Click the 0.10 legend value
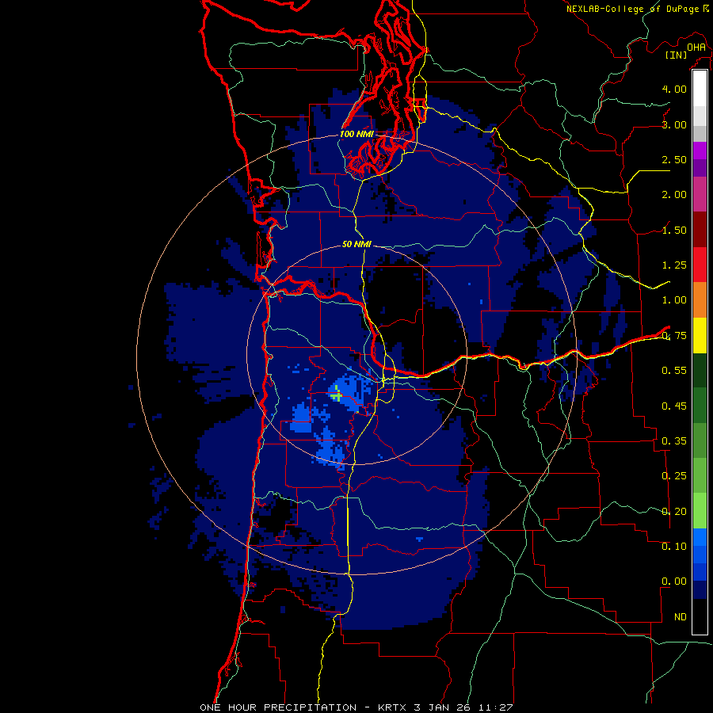Screen dimensions: 713x713 674,547
